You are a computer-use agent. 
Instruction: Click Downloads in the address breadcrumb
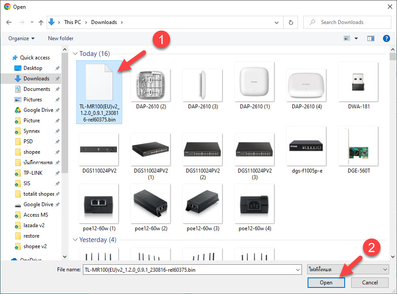click(x=104, y=22)
